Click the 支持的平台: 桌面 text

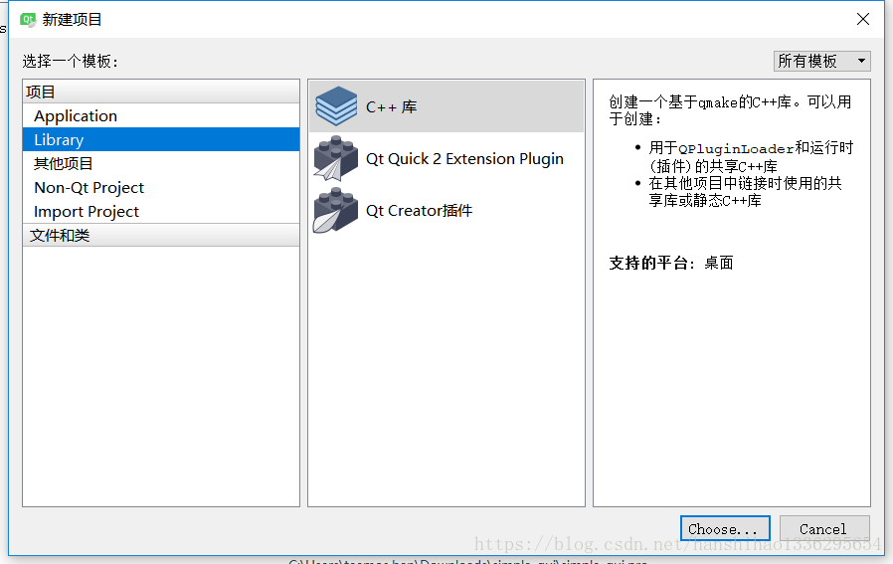pyautogui.click(x=671, y=263)
